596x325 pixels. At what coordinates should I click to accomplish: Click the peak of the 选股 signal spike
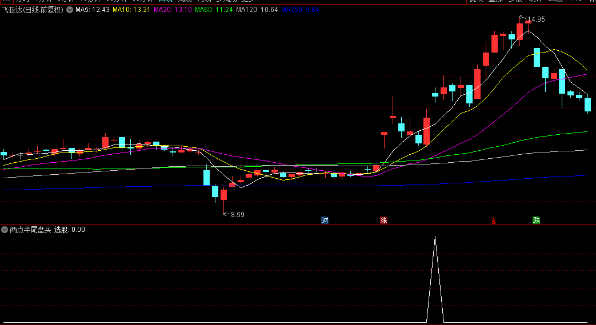(435, 237)
